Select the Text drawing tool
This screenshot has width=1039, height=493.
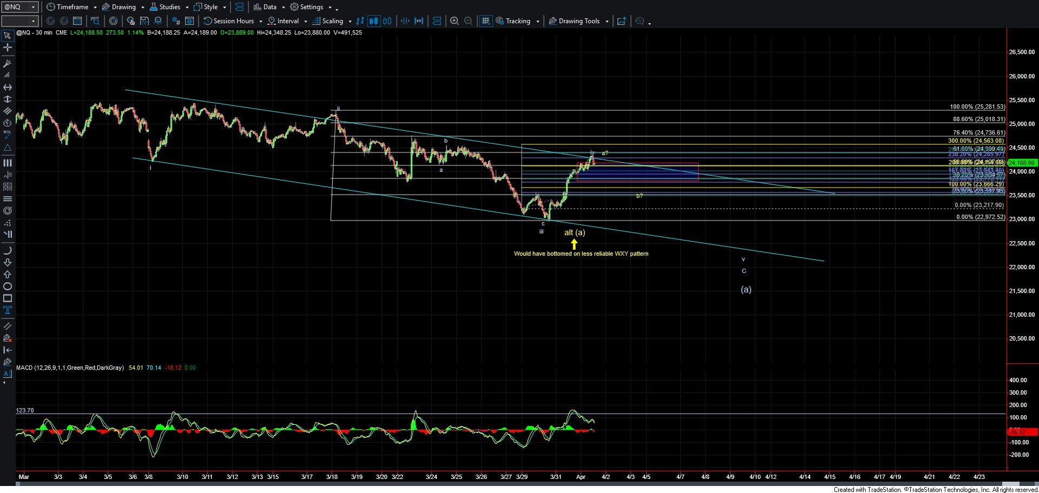pyautogui.click(x=8, y=310)
